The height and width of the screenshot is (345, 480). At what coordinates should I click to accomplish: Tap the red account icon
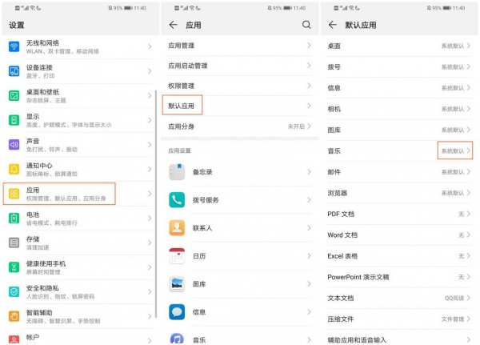14,339
